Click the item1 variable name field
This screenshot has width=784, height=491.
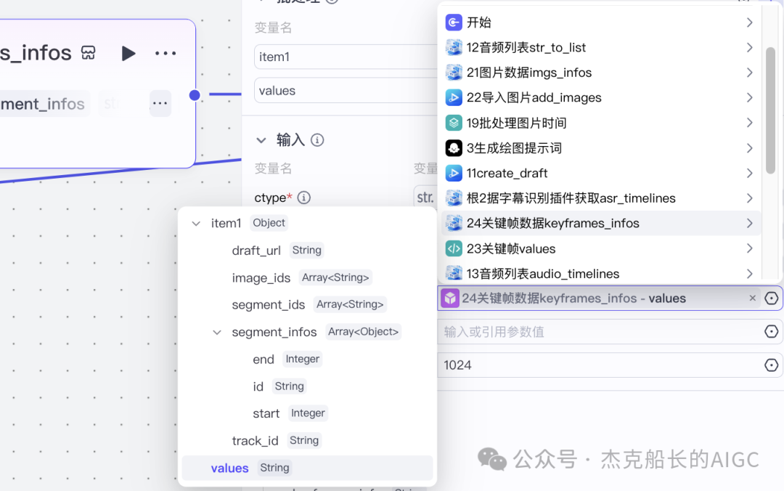pos(346,57)
